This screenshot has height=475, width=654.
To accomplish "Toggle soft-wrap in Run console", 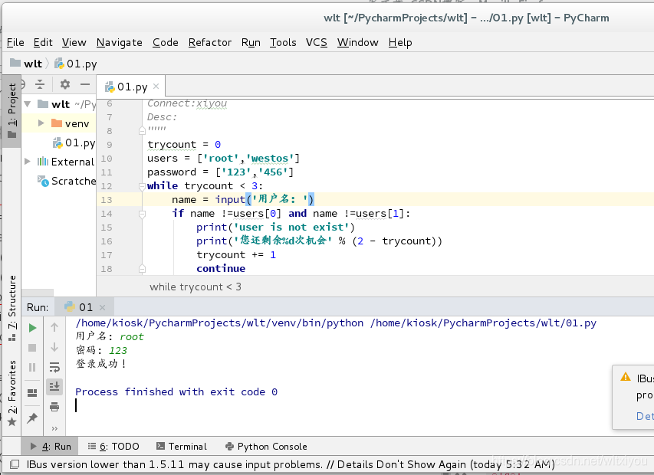I will (54, 367).
